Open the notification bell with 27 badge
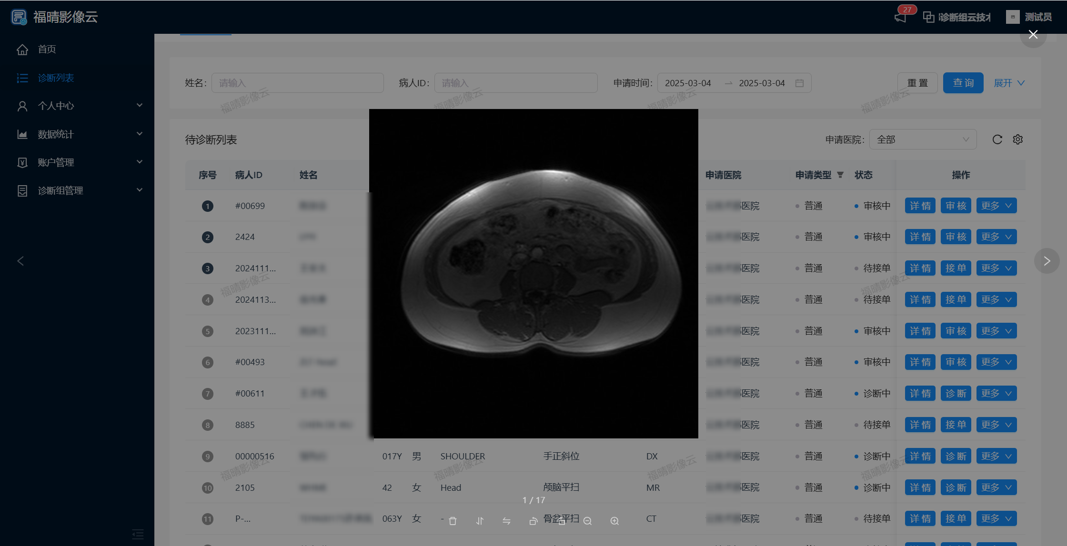Viewport: 1067px width, 546px height. [x=900, y=17]
